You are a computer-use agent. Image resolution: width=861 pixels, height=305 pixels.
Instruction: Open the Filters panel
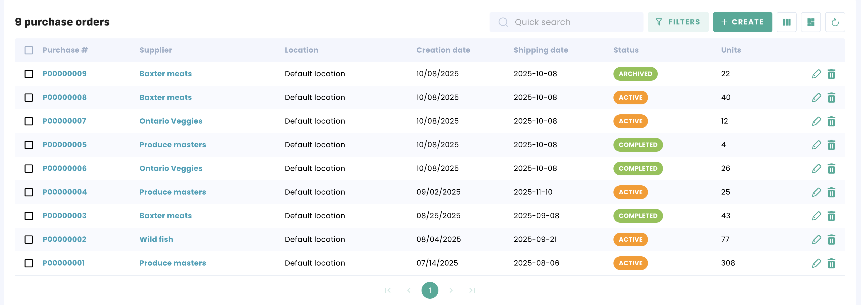tap(678, 22)
